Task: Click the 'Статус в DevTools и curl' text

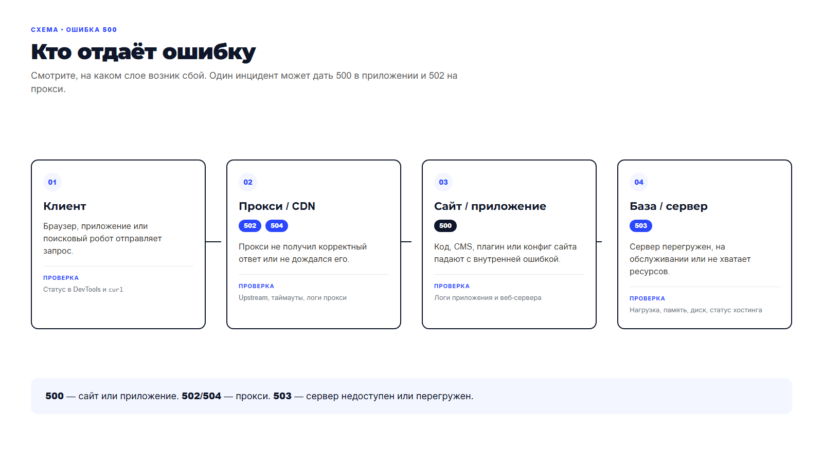Action: pyautogui.click(x=83, y=290)
